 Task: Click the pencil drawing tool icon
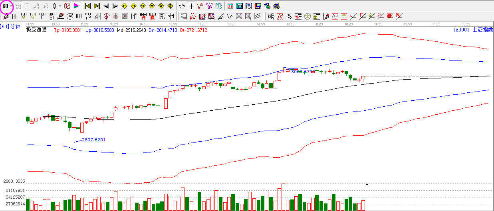coord(5,16)
